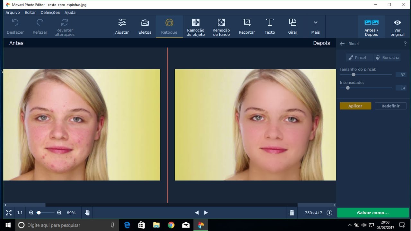Open the Efeitos effects panel
The width and height of the screenshot is (411, 231).
pyautogui.click(x=145, y=26)
